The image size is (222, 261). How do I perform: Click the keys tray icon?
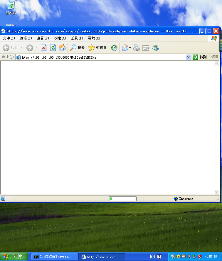(x=173, y=257)
